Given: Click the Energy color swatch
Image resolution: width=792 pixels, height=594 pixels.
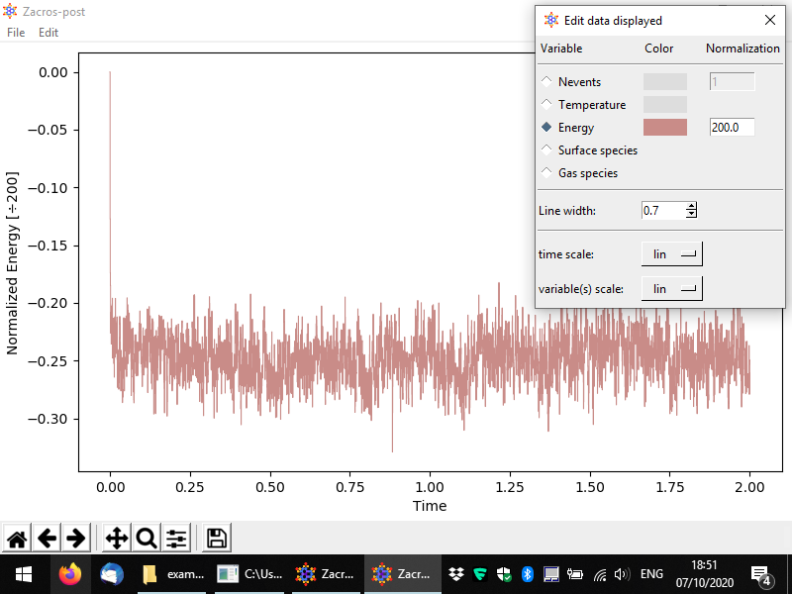Looking at the screenshot, I should pyautogui.click(x=664, y=128).
